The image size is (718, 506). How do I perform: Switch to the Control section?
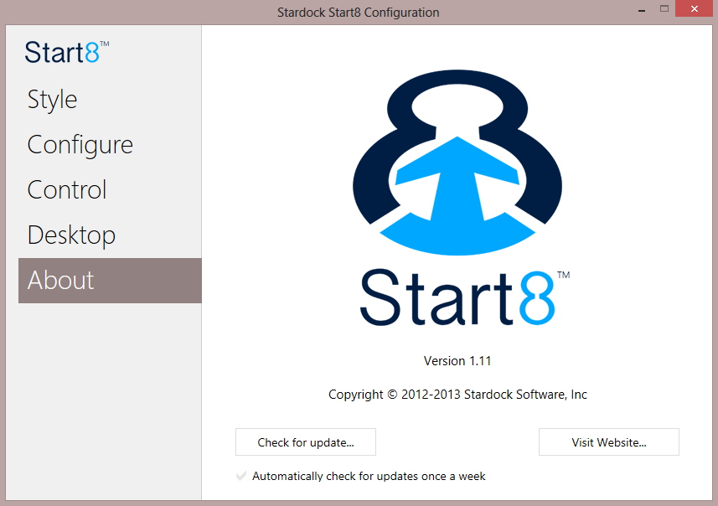point(66,190)
